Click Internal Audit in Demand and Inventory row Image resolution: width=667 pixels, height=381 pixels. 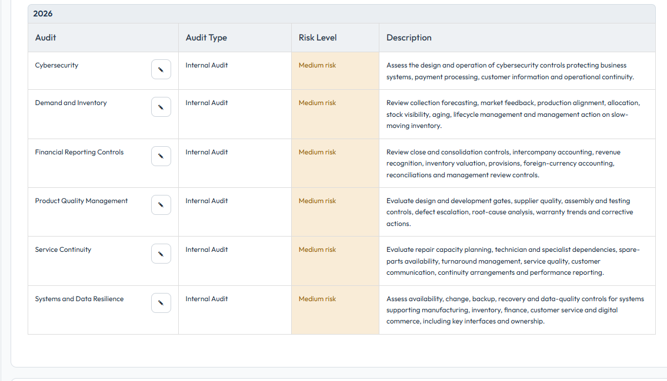[206, 103]
